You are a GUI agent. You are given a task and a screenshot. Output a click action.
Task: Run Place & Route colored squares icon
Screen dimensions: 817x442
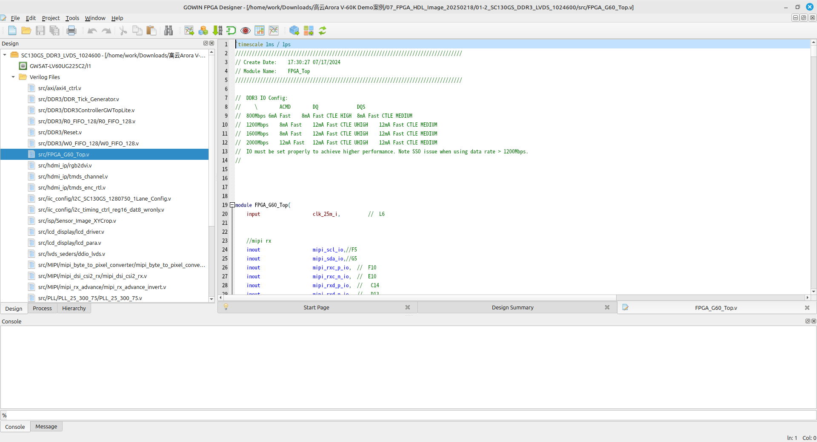309,31
